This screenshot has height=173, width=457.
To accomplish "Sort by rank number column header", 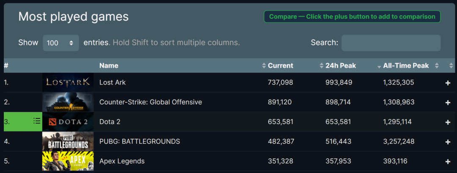I will pyautogui.click(x=6, y=66).
